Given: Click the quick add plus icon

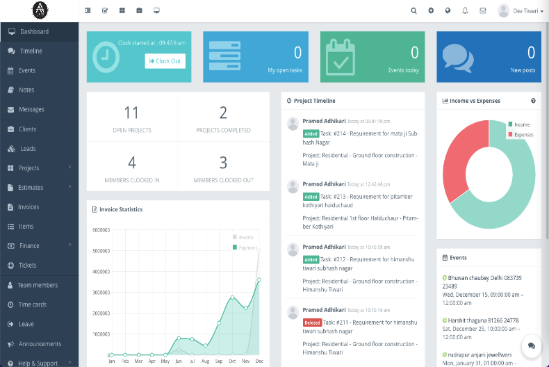Looking at the screenshot, I should tap(431, 11).
